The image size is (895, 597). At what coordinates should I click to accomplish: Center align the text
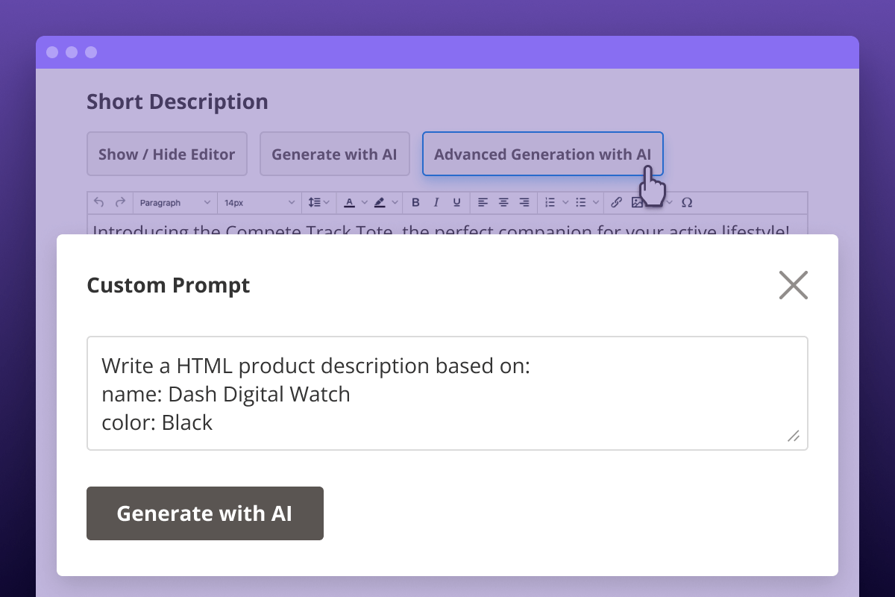point(503,202)
